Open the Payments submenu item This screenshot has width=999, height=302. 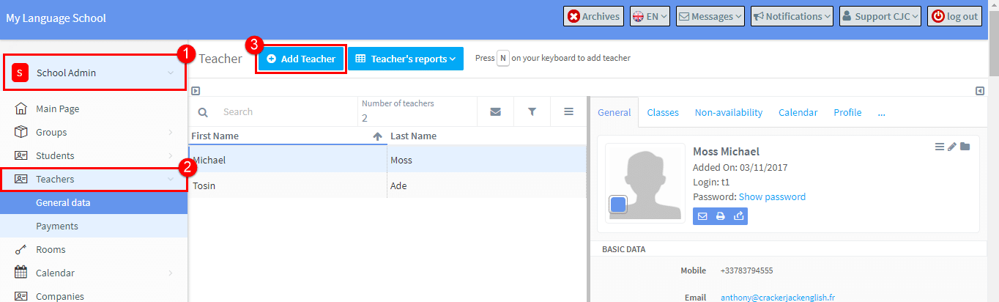tap(94, 226)
